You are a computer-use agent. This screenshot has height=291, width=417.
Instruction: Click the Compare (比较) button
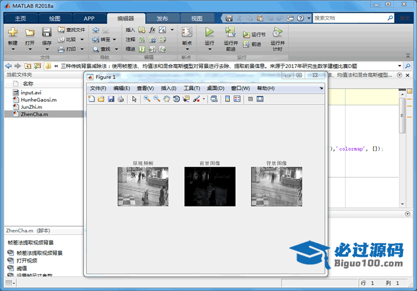[68, 40]
